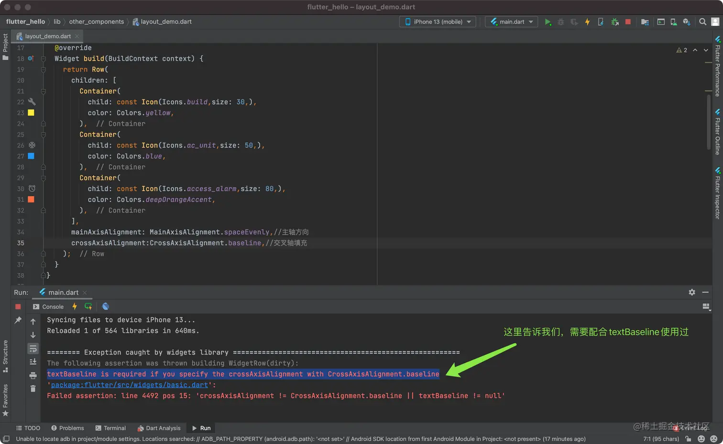The image size is (723, 444).
Task: Hide the Run panel with minus icon
Action: [x=705, y=292]
